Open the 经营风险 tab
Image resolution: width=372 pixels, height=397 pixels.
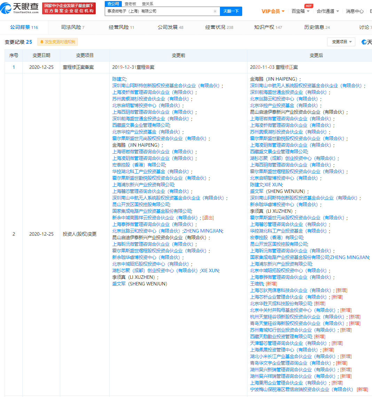point(121,27)
